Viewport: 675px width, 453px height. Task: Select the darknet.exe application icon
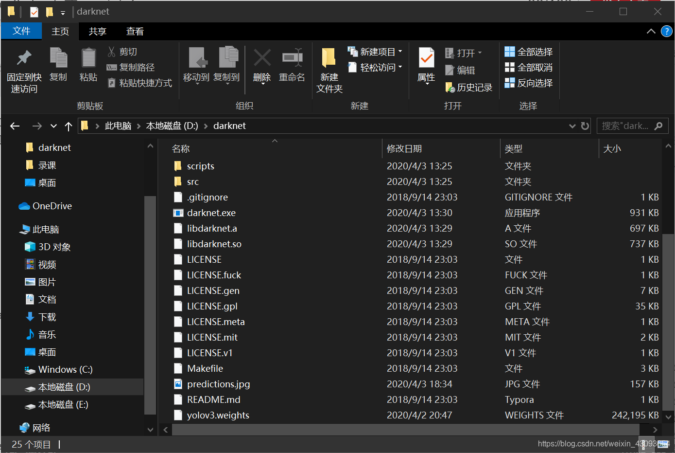click(178, 213)
